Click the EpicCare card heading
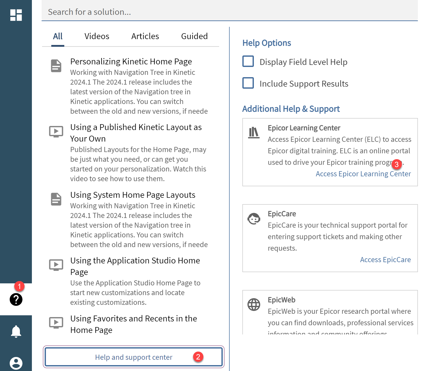This screenshot has height=371, width=423. (282, 214)
